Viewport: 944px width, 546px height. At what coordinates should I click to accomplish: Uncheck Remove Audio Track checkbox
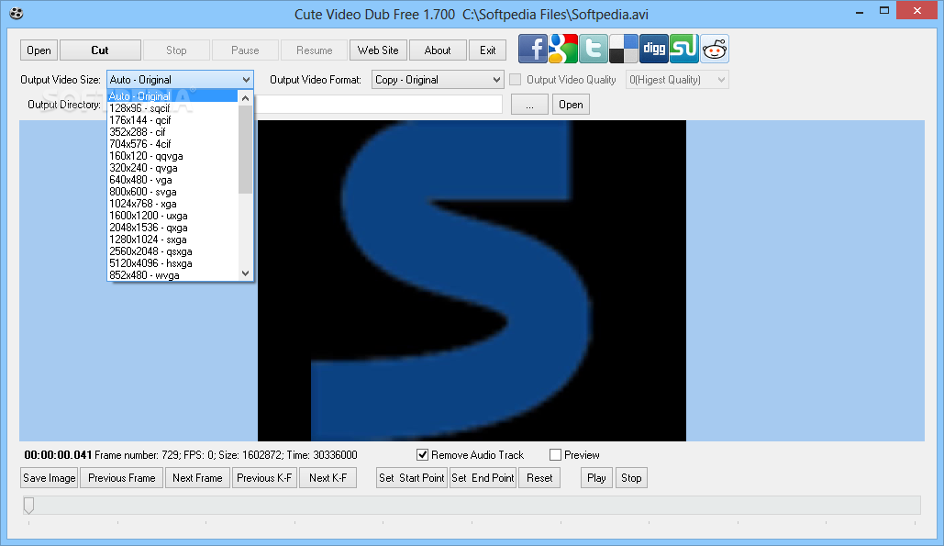click(x=423, y=455)
